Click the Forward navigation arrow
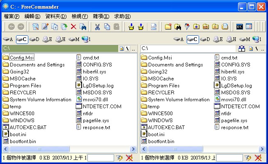Screen dimensions: 268x164 click(21, 27)
